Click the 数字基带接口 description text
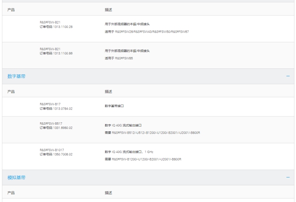The image size is (296, 202). [114, 106]
